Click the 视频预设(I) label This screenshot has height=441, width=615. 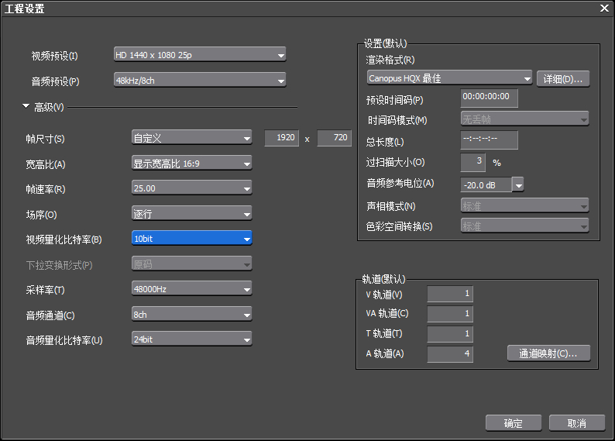pos(54,56)
